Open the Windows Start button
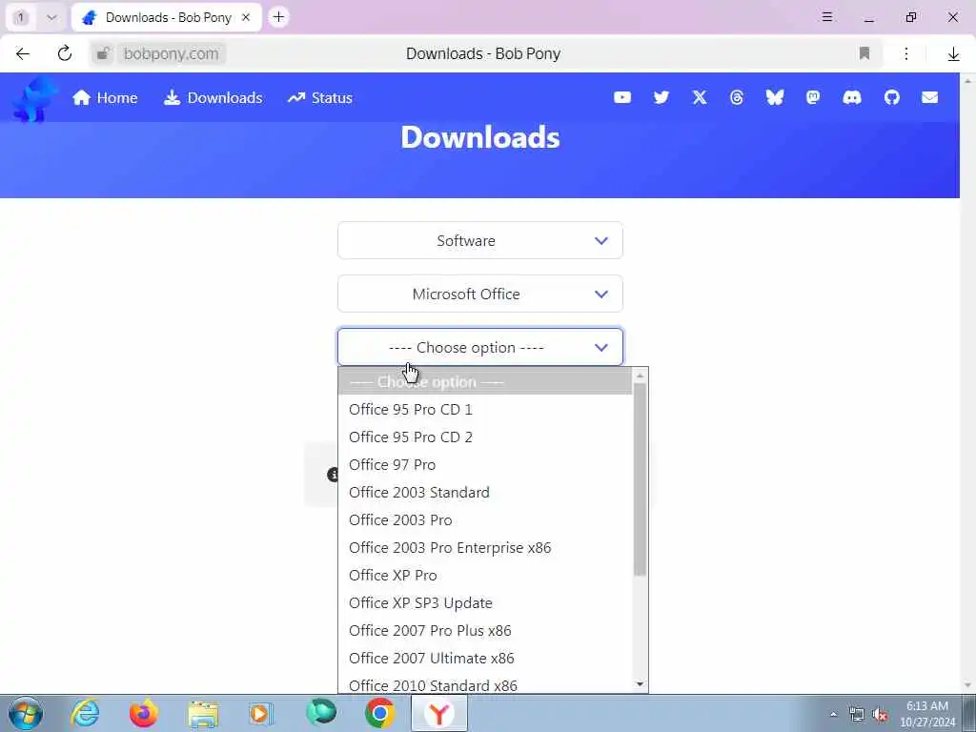Screen dimensions: 976x732 tap(26, 713)
